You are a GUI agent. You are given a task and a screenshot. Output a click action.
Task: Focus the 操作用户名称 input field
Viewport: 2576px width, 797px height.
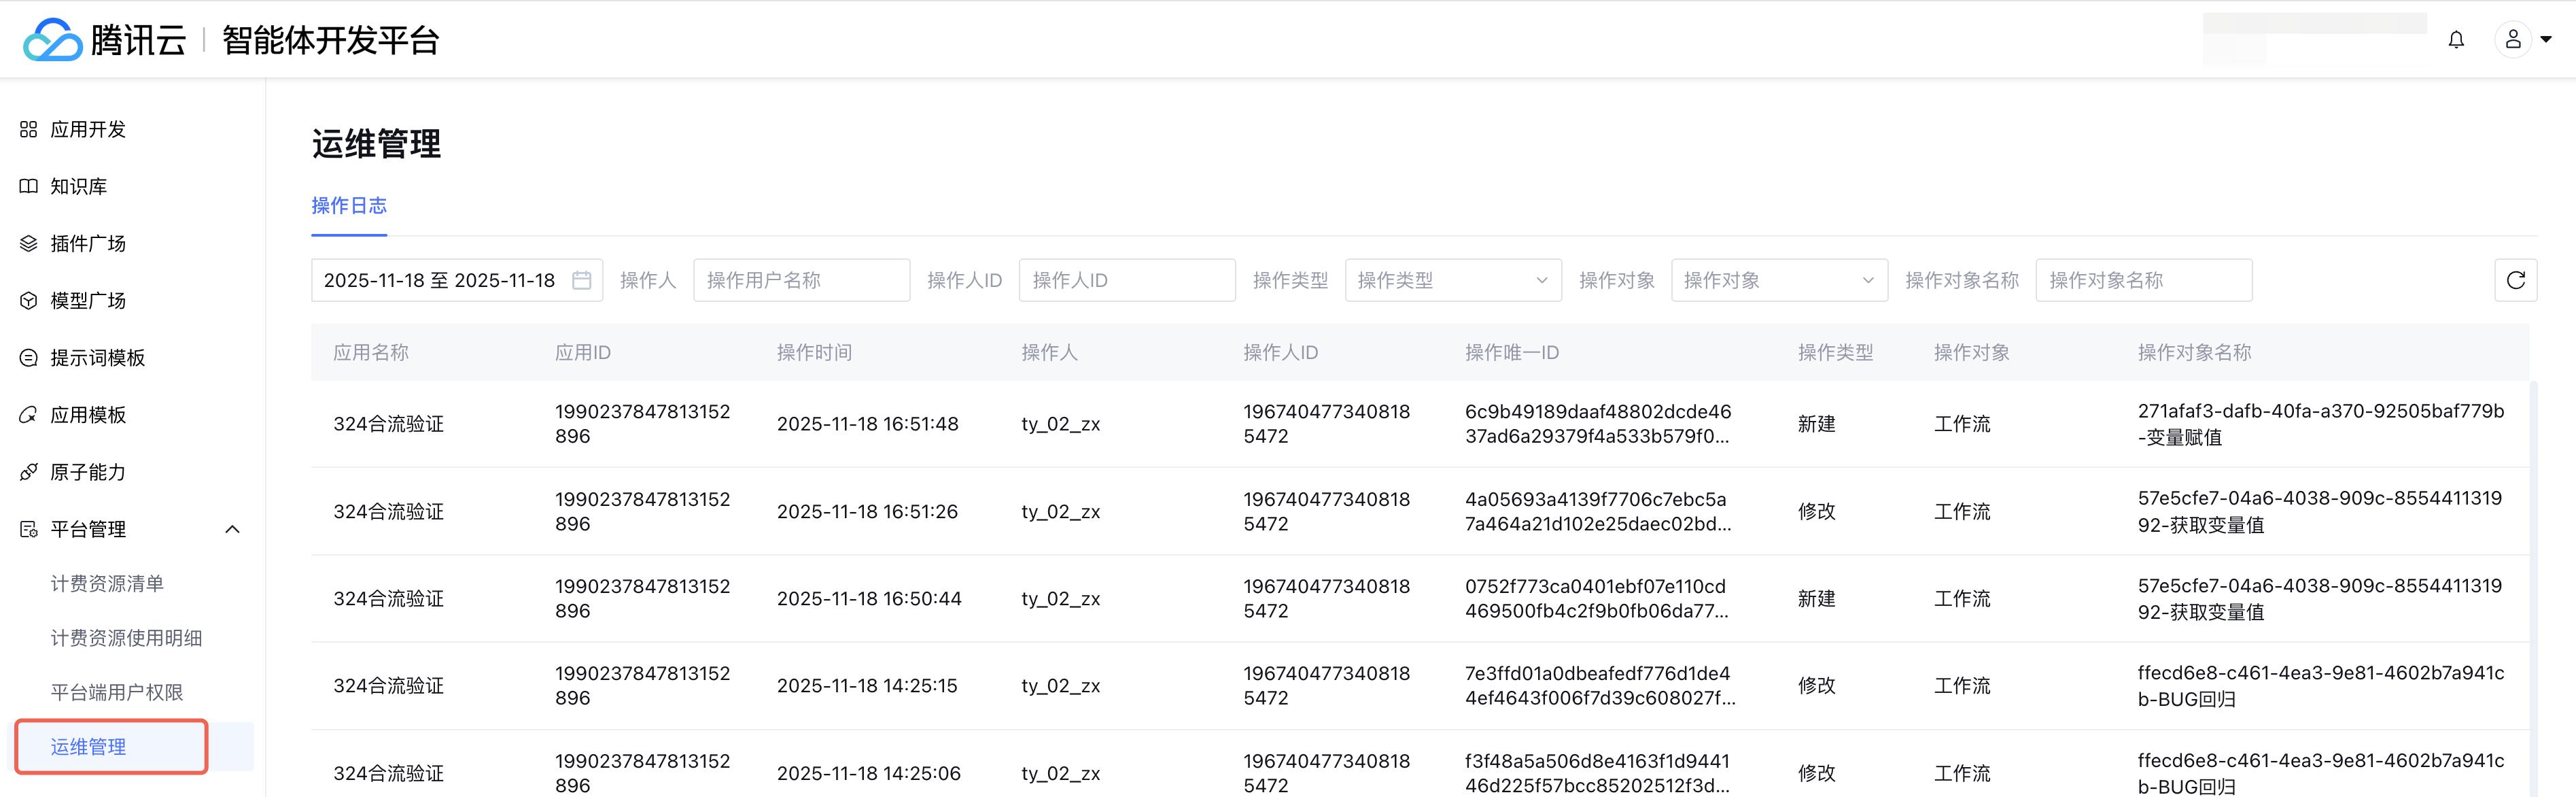[x=800, y=280]
